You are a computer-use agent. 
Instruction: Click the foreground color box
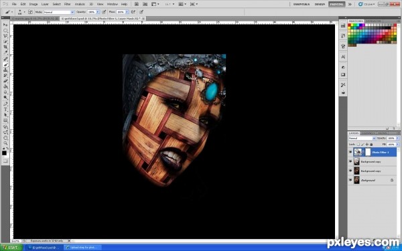[5, 153]
